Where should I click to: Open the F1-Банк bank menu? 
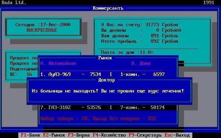click(x=30, y=135)
